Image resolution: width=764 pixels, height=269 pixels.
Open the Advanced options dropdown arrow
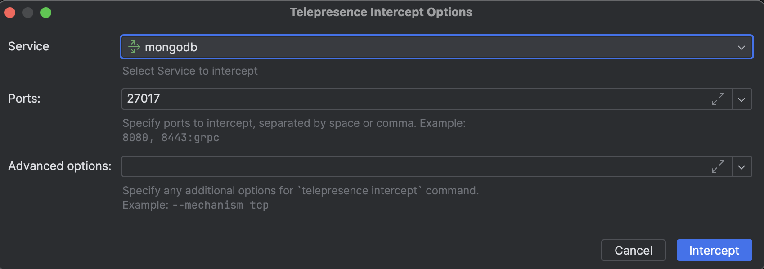tap(742, 166)
